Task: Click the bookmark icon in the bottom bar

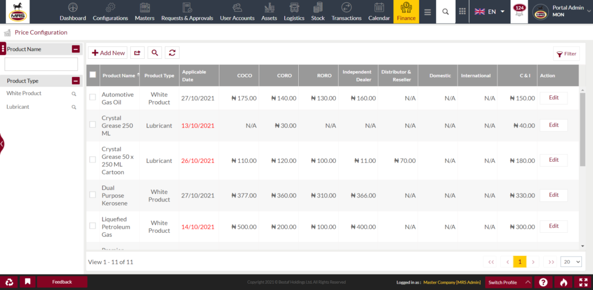Action: point(28,282)
